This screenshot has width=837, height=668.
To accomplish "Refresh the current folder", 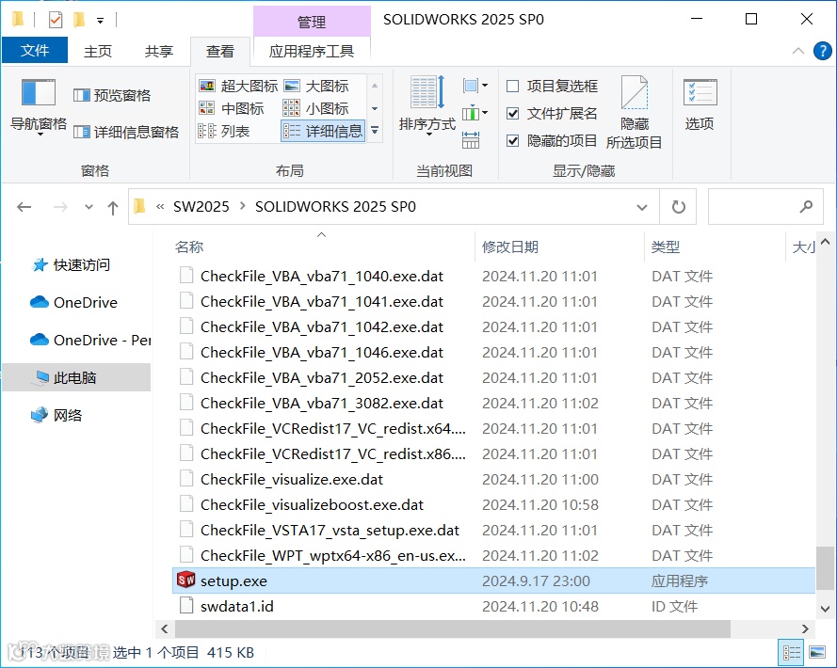I will pos(678,206).
